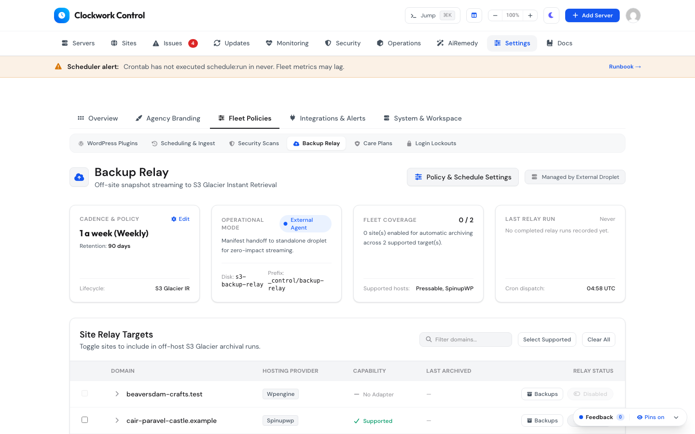Open the Operations section
The height and width of the screenshot is (434, 695).
399,43
